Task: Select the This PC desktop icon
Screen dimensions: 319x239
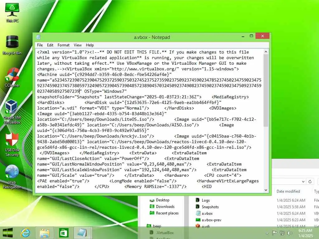Action: tap(12, 12)
